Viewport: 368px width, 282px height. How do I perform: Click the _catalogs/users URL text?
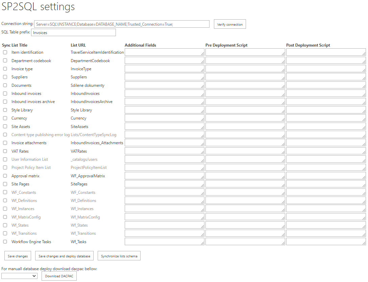coord(84,159)
